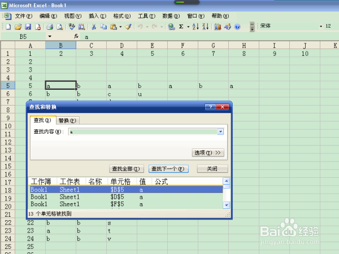The image size is (339, 254).
Task: Click the Chart Wizard icon
Action: (x=218, y=27)
